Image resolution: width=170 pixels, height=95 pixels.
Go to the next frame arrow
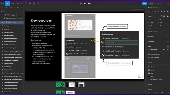(30, 9)
